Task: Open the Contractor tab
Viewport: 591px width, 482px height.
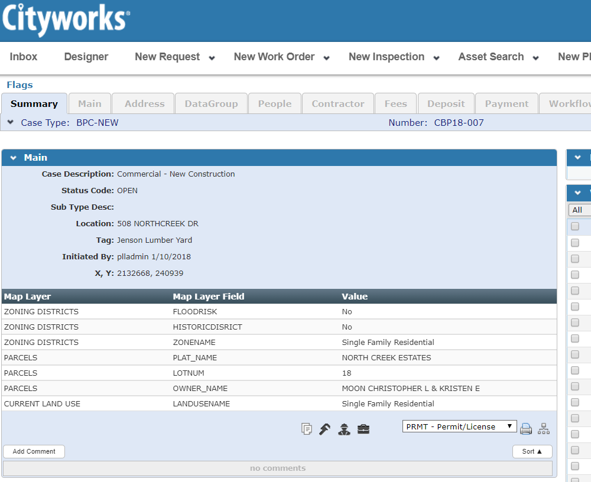Action: pos(338,104)
